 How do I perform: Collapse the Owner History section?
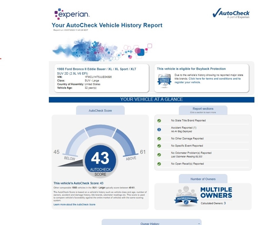click(199, 224)
